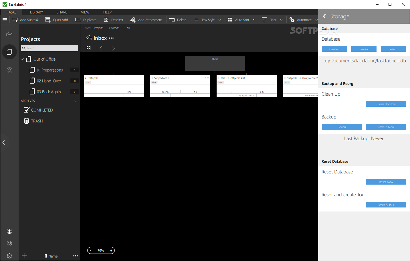Open the LIBRARY menu tab
The image size is (410, 261).
pos(36,12)
